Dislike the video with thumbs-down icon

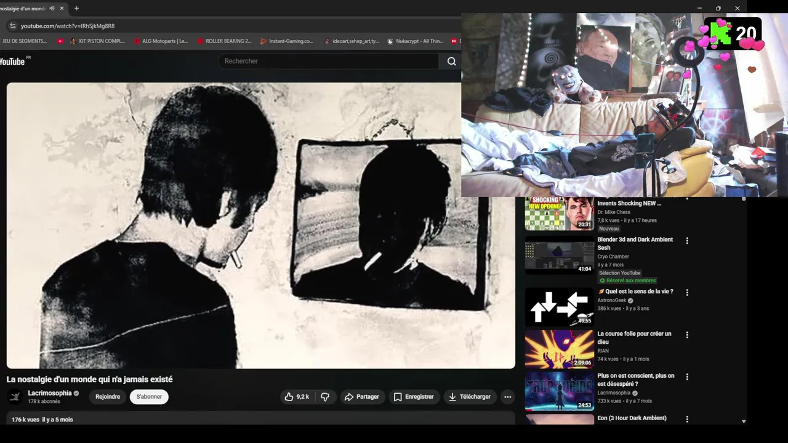pos(326,397)
